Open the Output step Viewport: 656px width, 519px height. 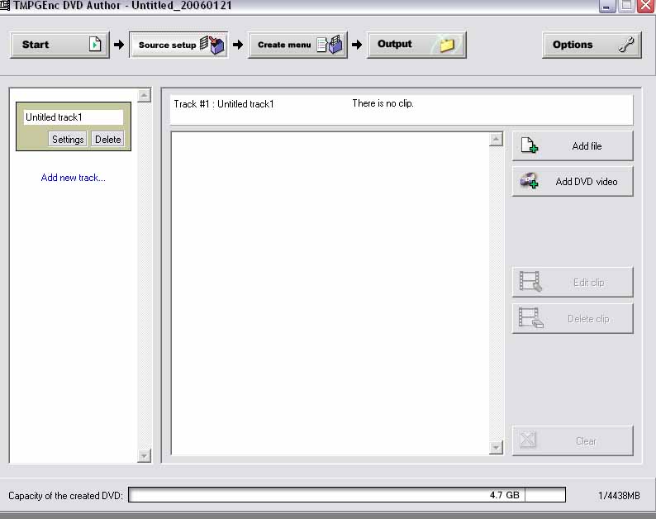(416, 45)
